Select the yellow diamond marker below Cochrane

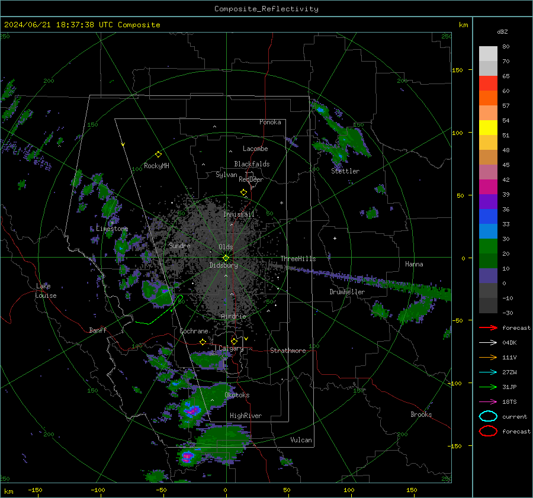pyautogui.click(x=203, y=342)
